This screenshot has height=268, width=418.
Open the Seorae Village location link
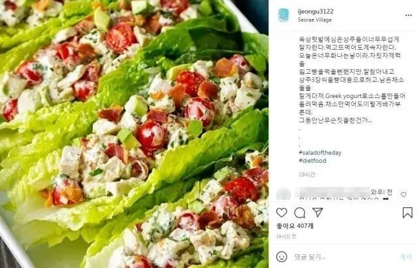pos(315,20)
